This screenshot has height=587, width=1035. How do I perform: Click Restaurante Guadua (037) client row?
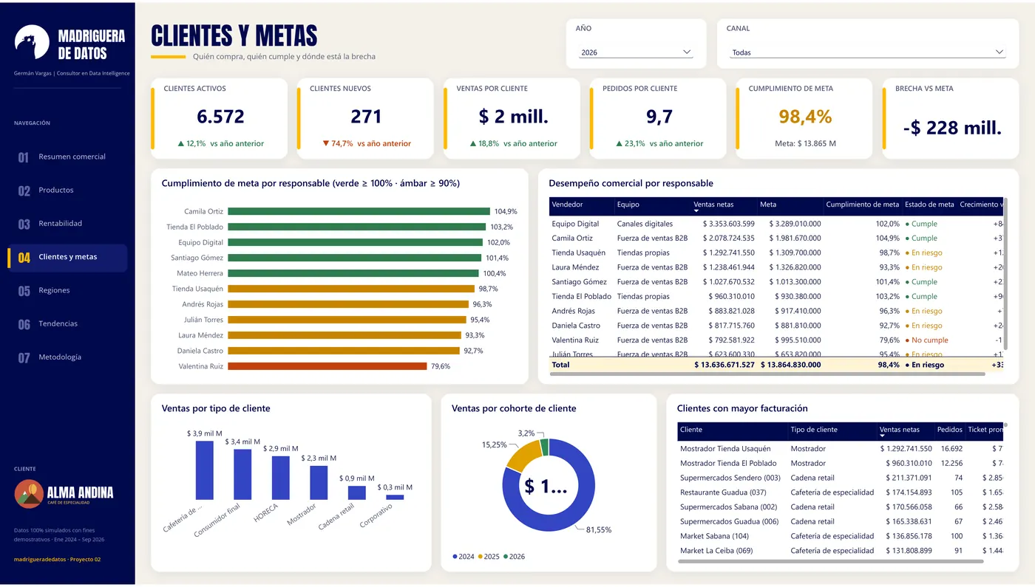841,492
